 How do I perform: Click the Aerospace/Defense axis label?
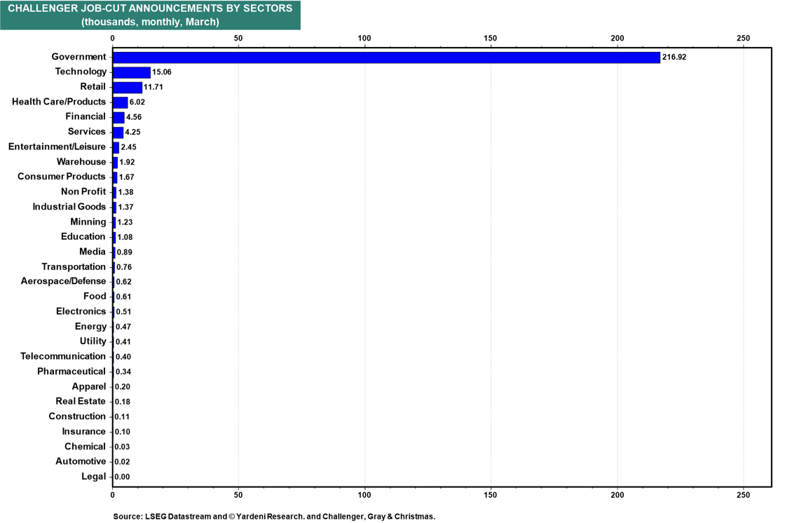(64, 281)
